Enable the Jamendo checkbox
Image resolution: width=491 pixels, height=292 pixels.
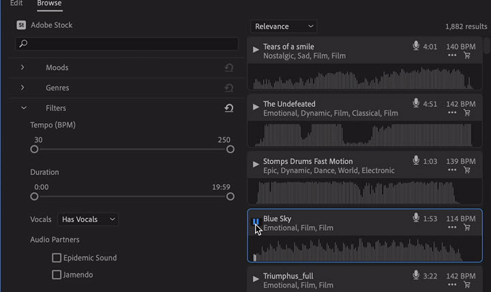[x=57, y=275]
